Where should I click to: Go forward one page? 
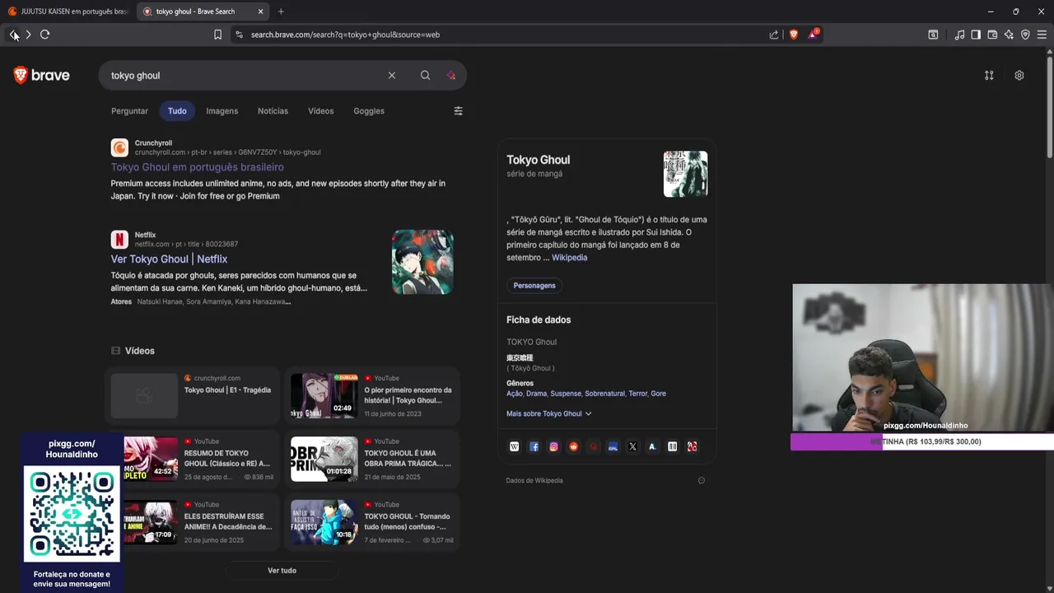point(28,35)
